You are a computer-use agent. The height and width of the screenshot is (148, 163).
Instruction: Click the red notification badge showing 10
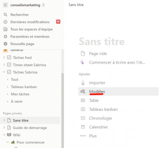(58, 22)
